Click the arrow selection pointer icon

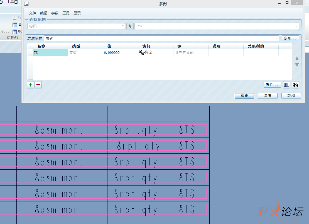click(x=130, y=26)
